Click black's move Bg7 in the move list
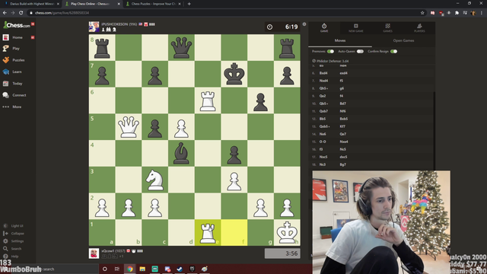This screenshot has height=274, width=487. [x=342, y=164]
